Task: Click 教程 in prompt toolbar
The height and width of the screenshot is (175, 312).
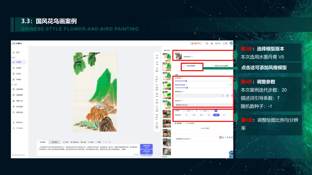Action: pyautogui.click(x=98, y=142)
